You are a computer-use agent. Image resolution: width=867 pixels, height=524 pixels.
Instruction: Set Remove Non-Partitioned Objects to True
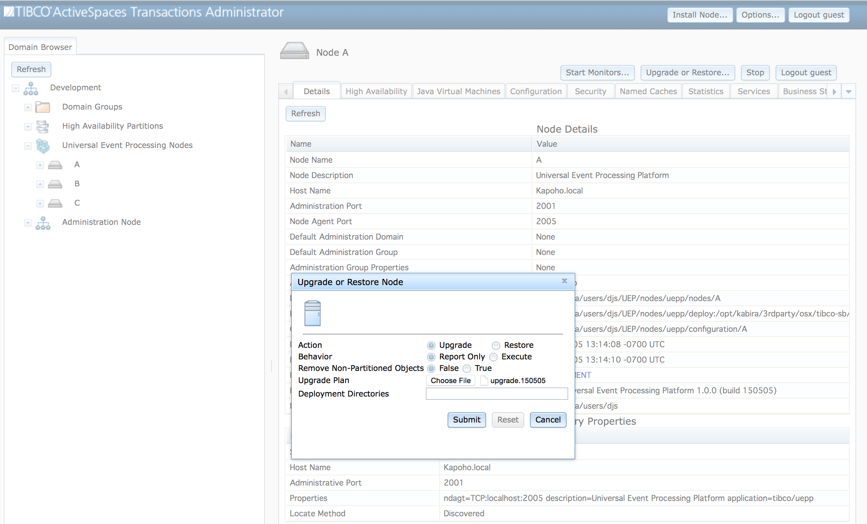(467, 369)
